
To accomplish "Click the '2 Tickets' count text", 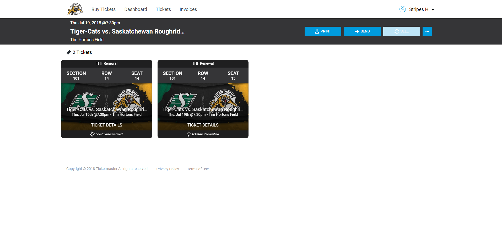I will [82, 52].
